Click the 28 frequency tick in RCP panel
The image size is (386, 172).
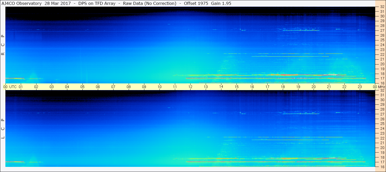(382, 26)
